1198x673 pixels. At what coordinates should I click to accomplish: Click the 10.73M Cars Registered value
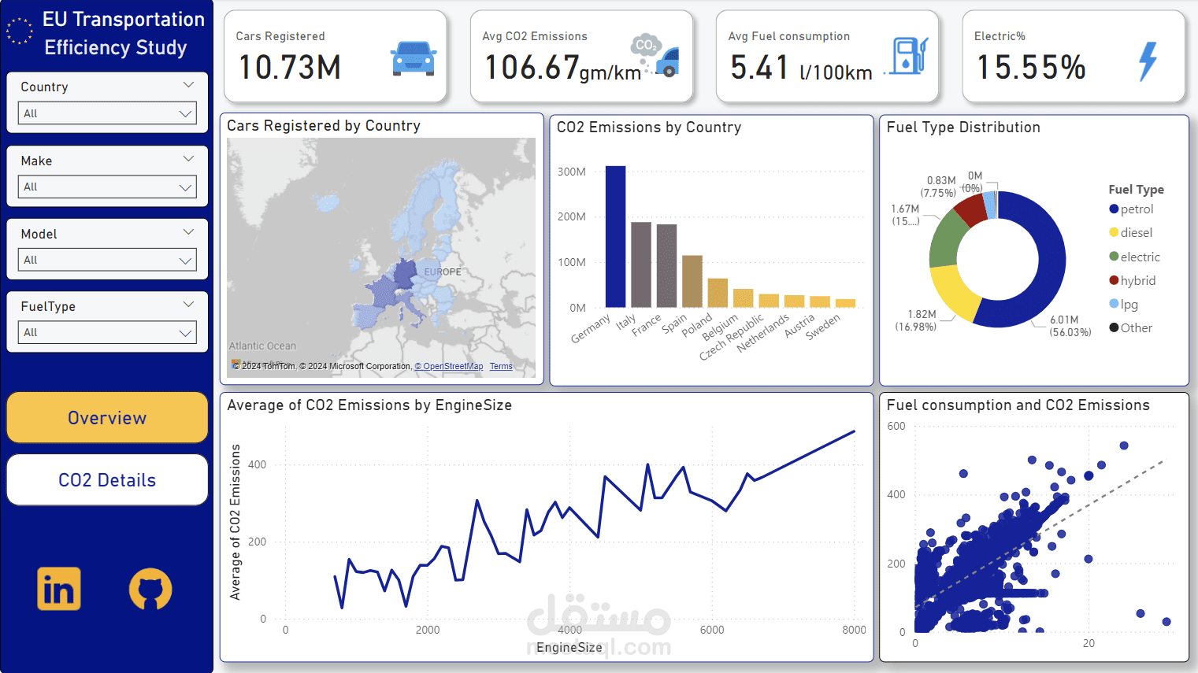tap(290, 68)
